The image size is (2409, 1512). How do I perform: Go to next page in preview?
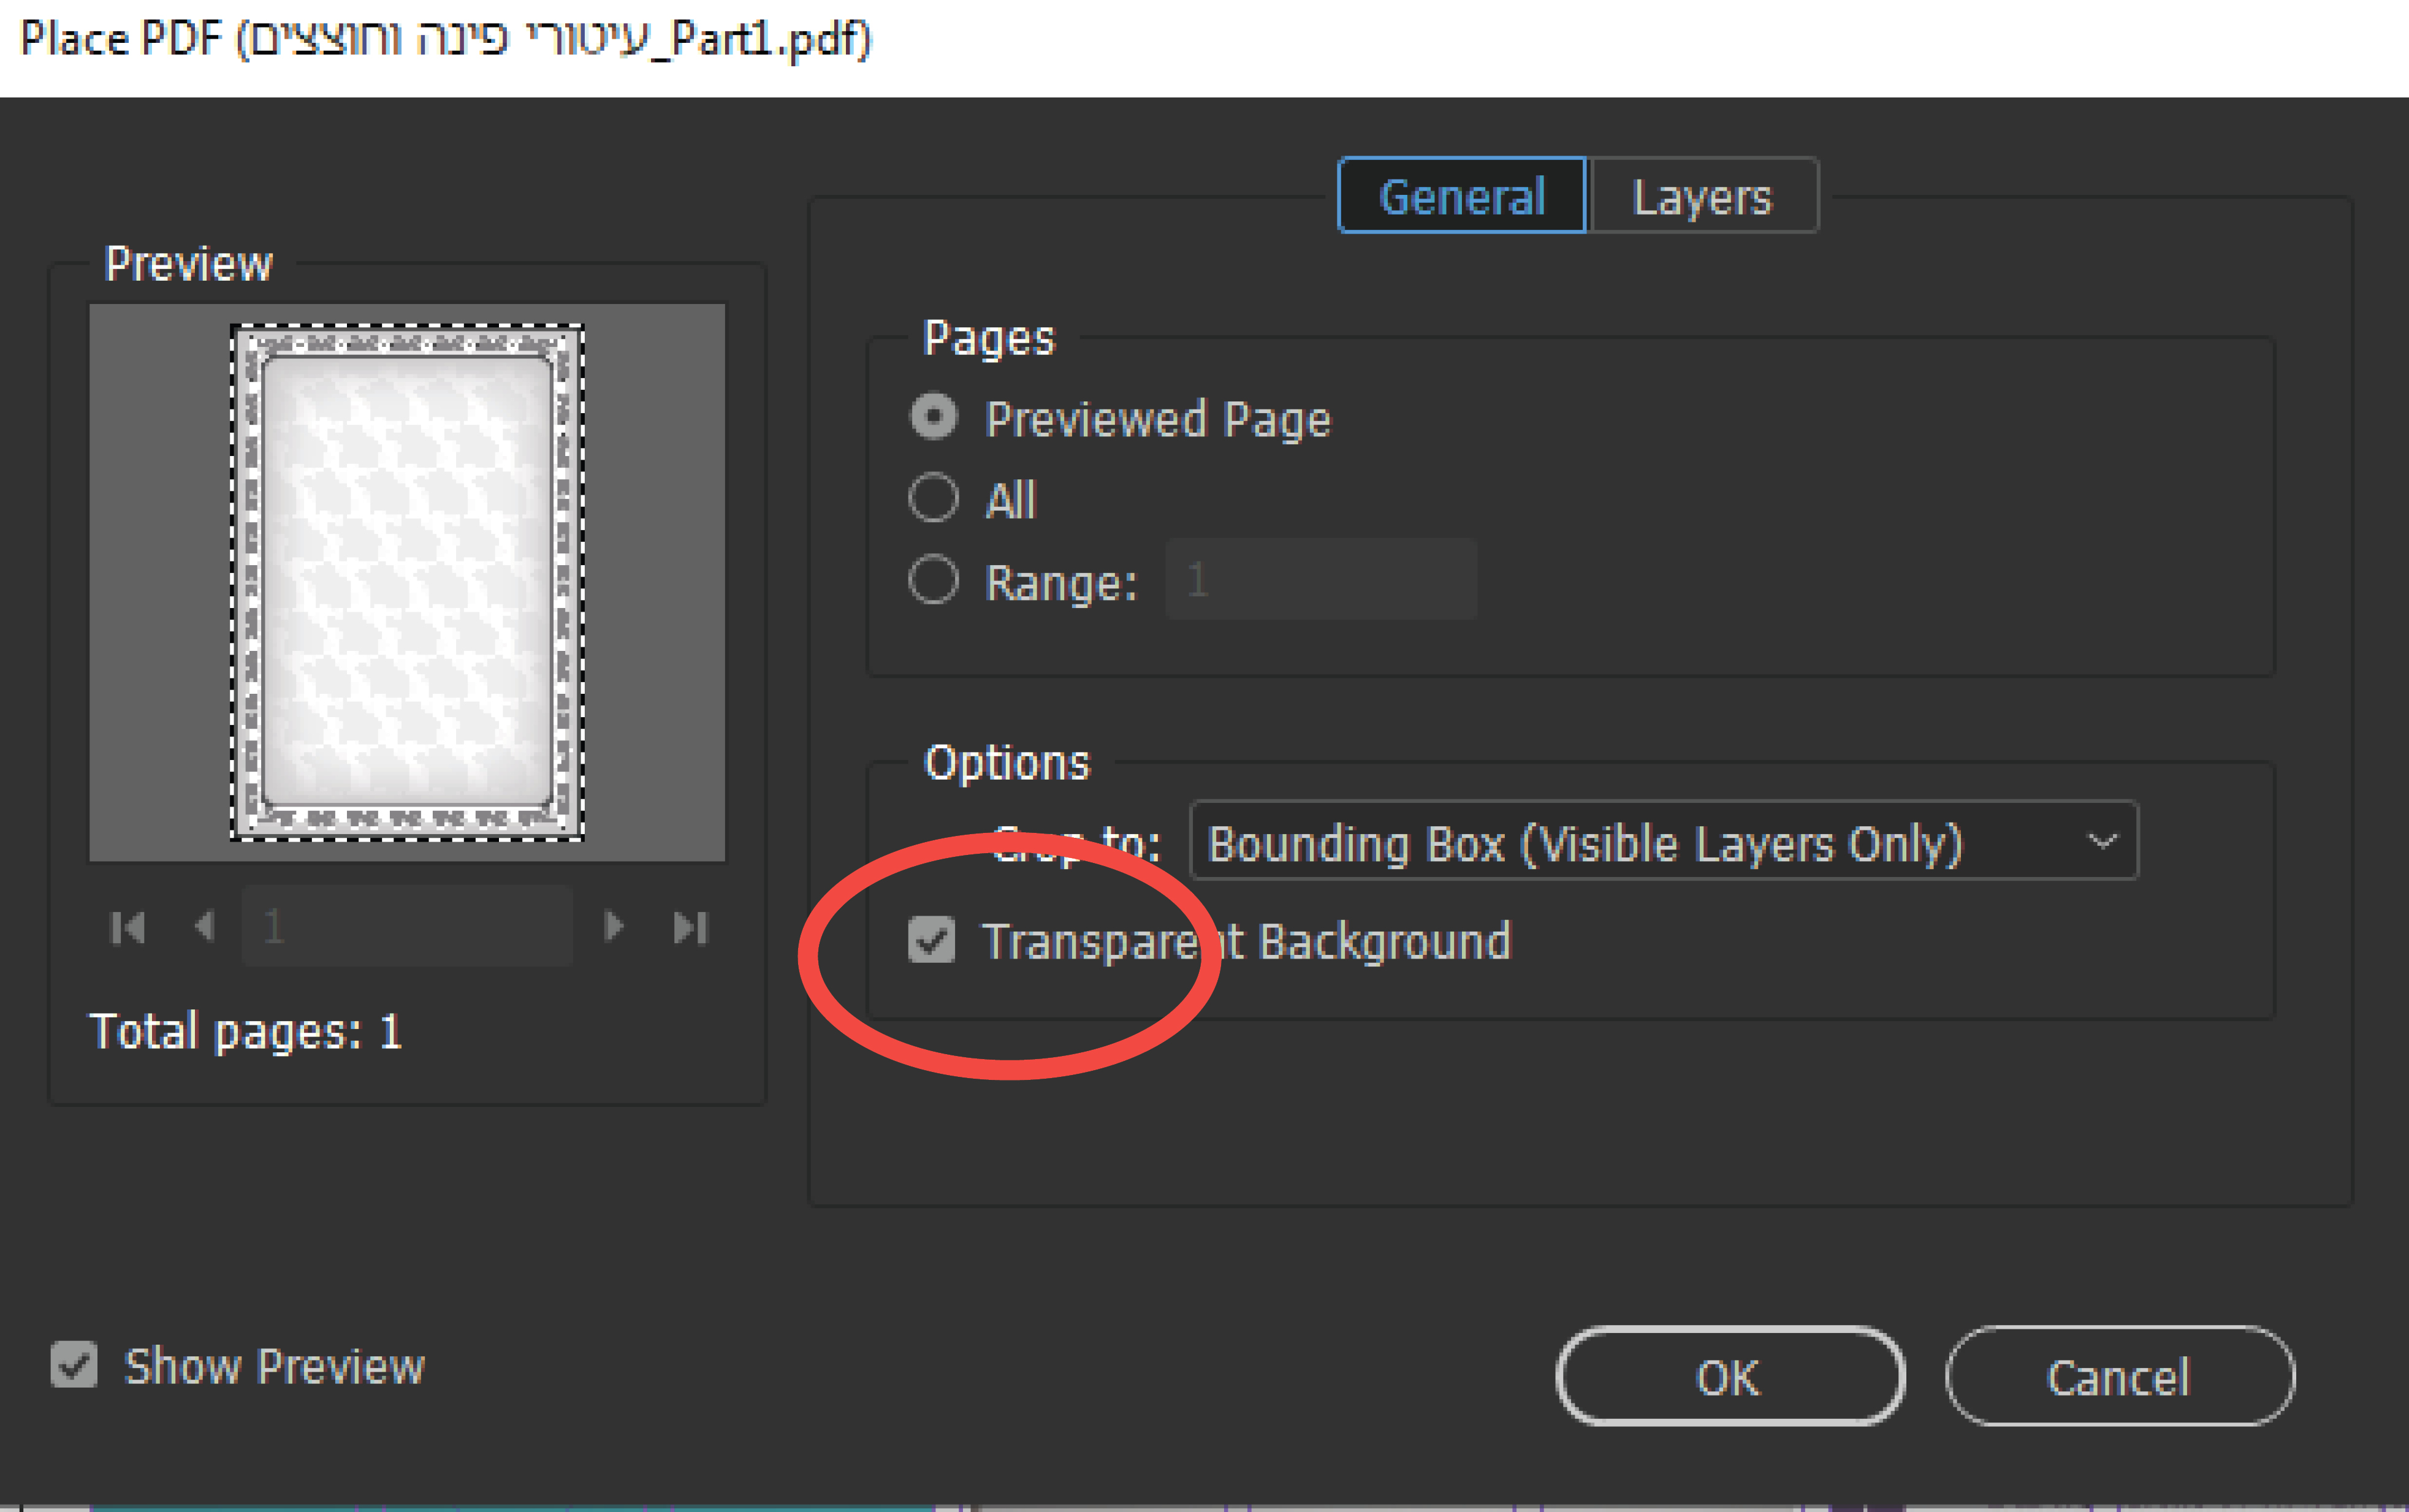[614, 927]
